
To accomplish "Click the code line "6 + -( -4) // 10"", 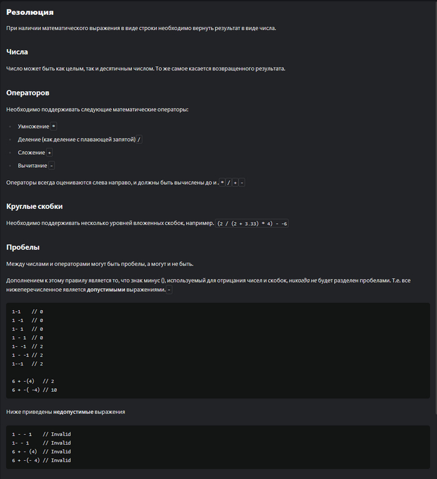I will pos(34,390).
